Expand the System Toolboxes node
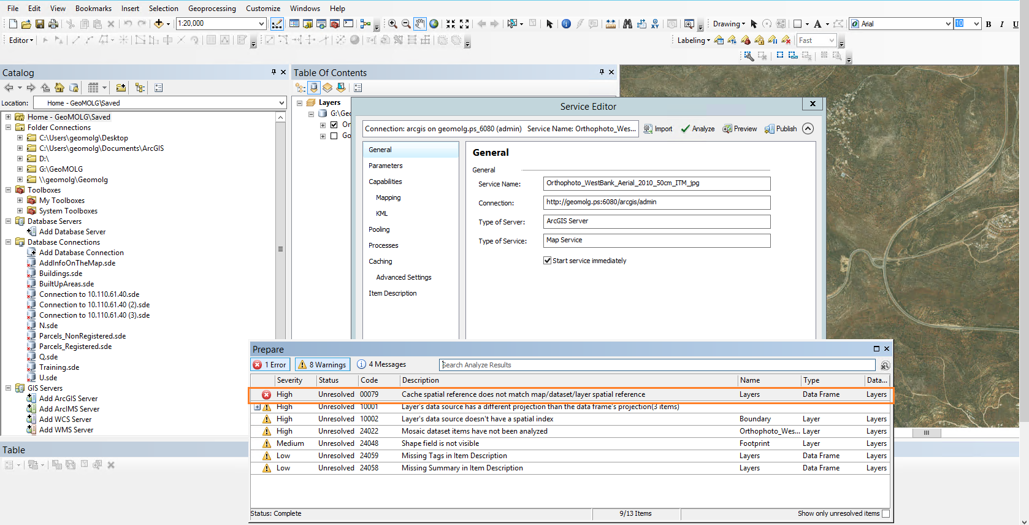This screenshot has width=1029, height=525. (20, 211)
